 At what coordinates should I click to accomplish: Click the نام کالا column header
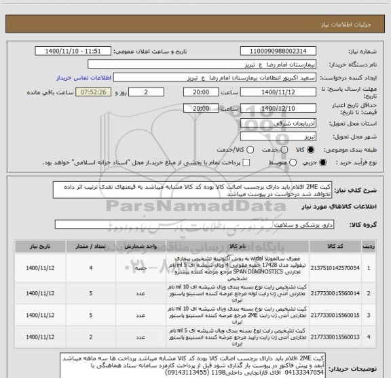tap(238, 246)
